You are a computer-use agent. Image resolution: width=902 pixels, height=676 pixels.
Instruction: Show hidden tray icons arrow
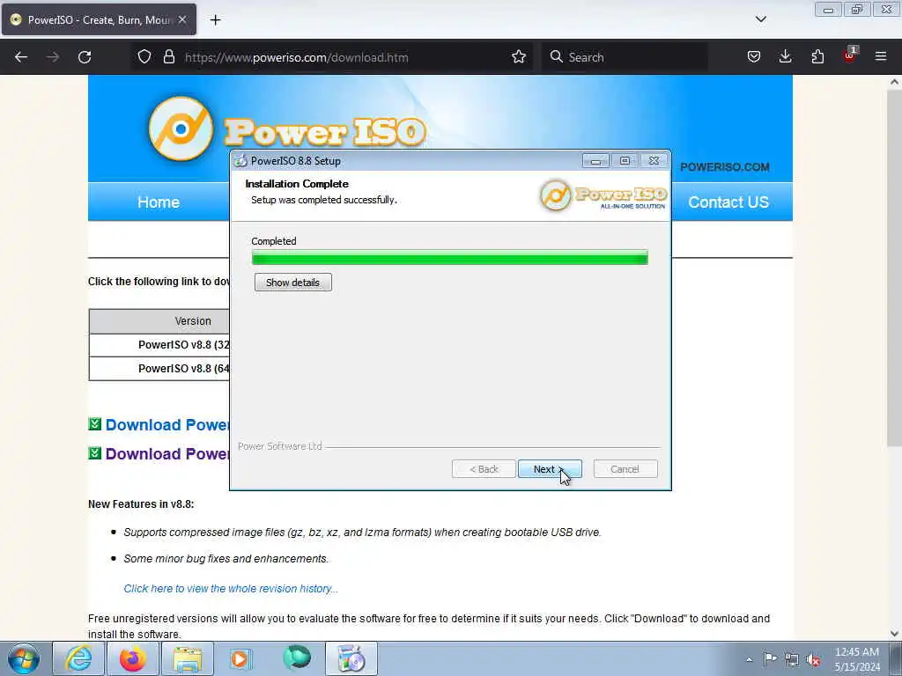pos(749,659)
